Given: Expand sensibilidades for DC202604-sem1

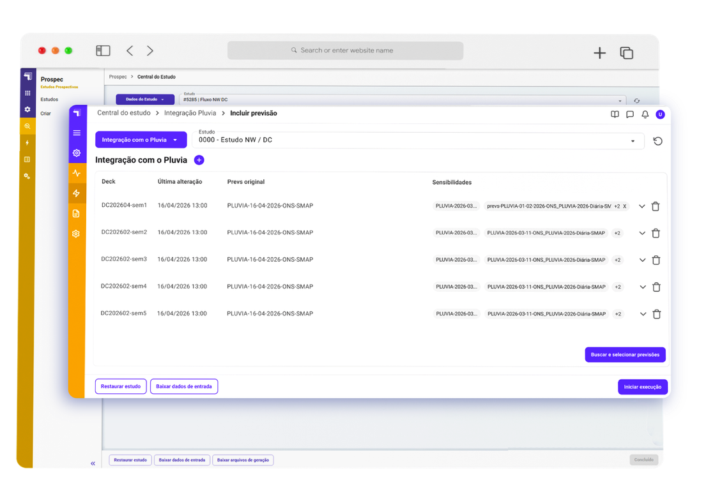Looking at the screenshot, I should 642,207.
